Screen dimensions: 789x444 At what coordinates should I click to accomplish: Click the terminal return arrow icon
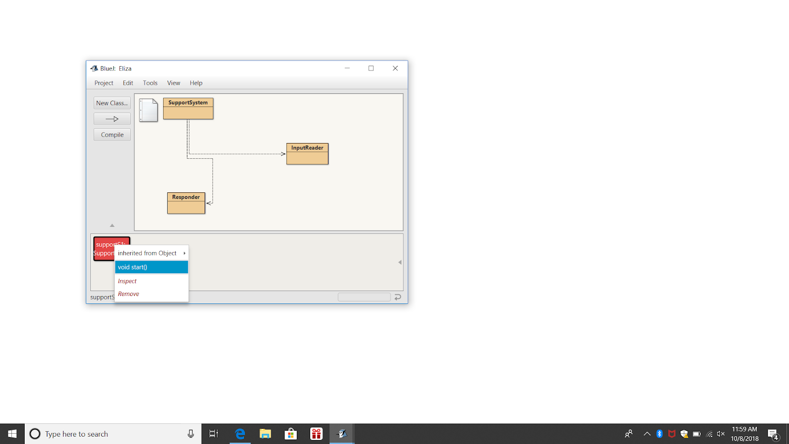pyautogui.click(x=397, y=297)
